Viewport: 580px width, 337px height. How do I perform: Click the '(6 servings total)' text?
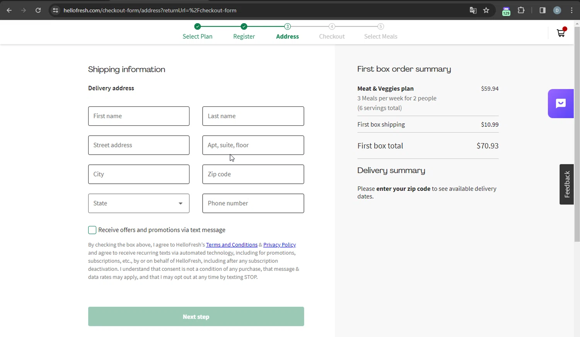[380, 108]
